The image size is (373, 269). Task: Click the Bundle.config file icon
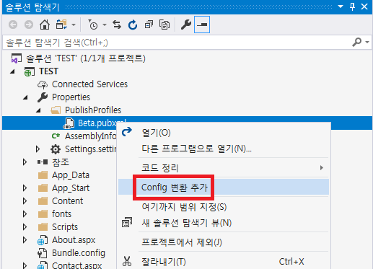click(43, 253)
